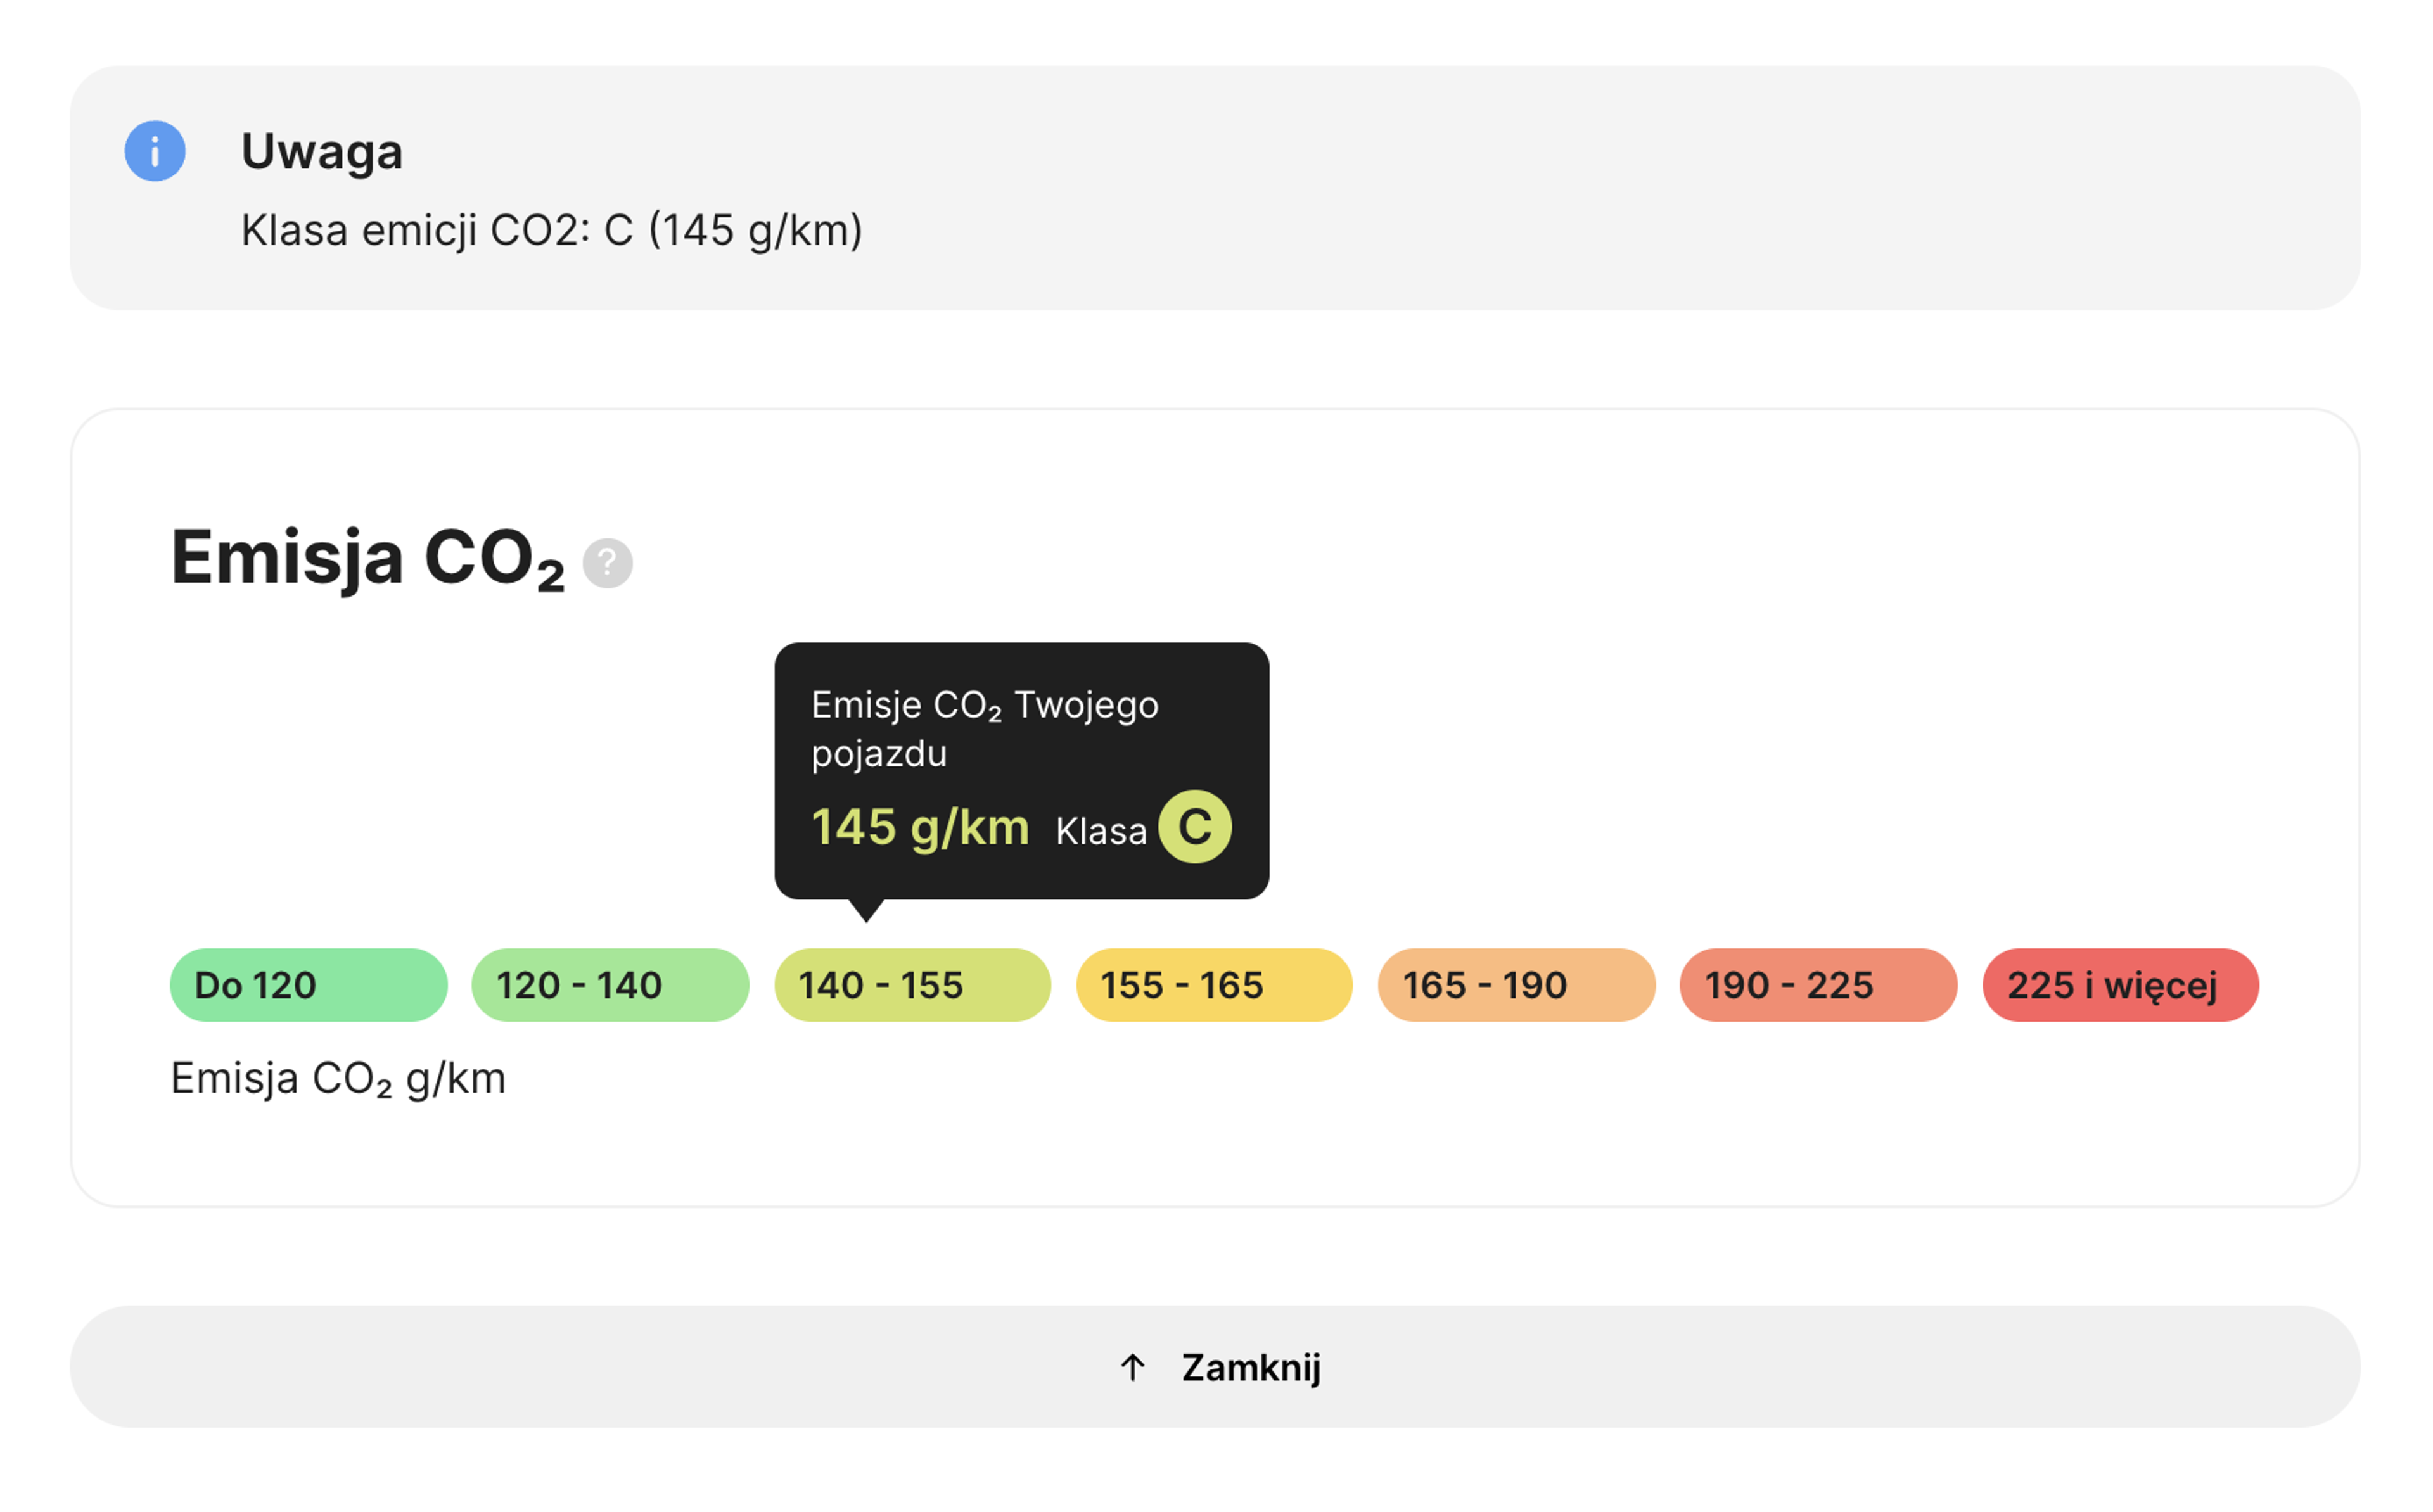Screen dimensions: 2433x1512
Task: Click the "Emisja CO₂" section heading
Action: 368,558
